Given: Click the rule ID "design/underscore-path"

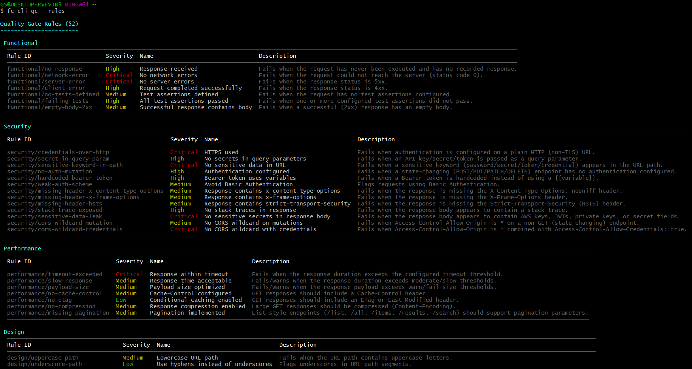Looking at the screenshot, I should pyautogui.click(x=45, y=364).
